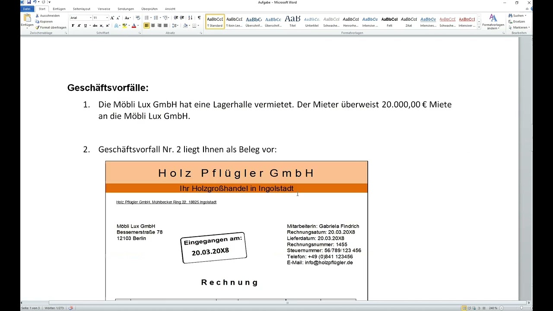Viewport: 553px width, 311px height.
Task: Decrease paragraph indent
Action: click(176, 18)
